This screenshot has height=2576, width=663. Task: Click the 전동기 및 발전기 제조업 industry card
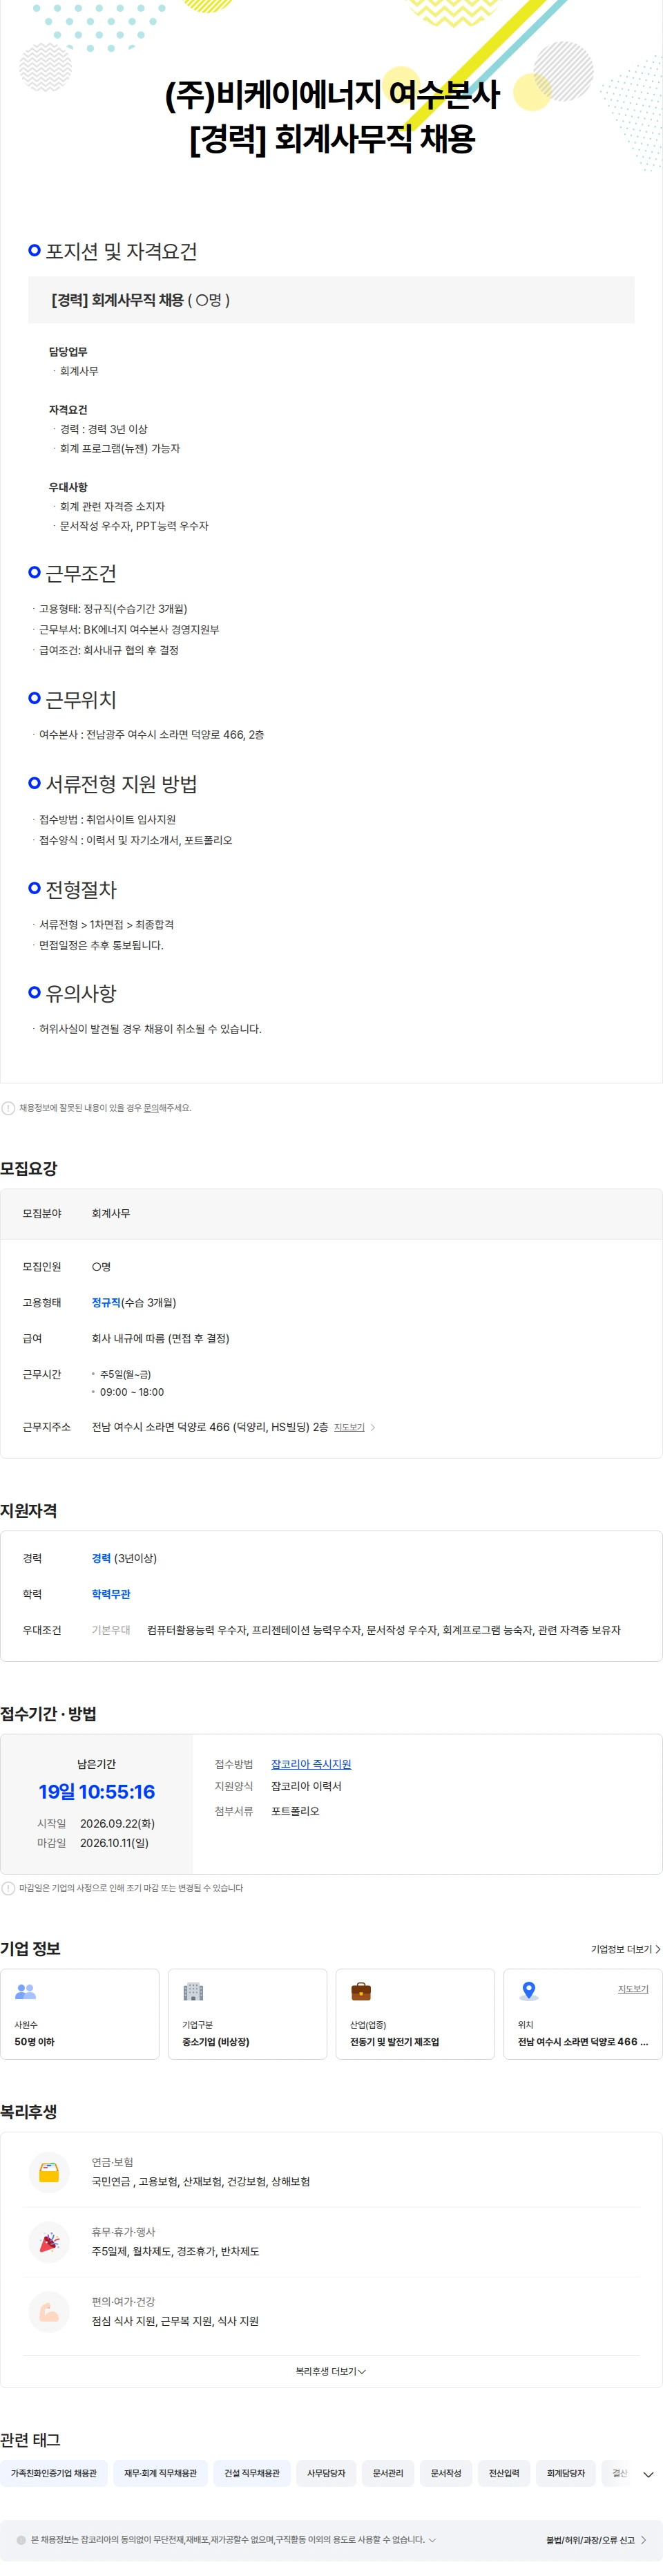pos(415,2014)
